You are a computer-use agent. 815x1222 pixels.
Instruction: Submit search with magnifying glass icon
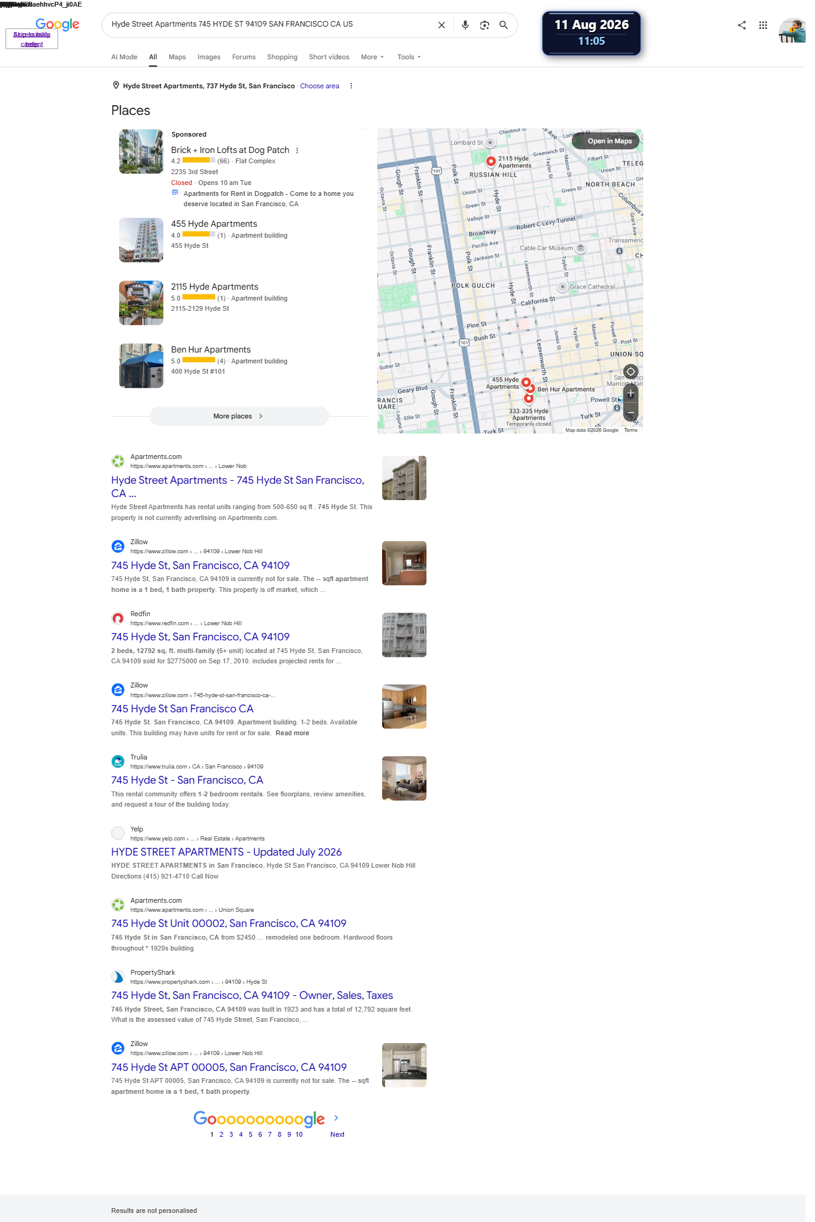[x=504, y=25]
